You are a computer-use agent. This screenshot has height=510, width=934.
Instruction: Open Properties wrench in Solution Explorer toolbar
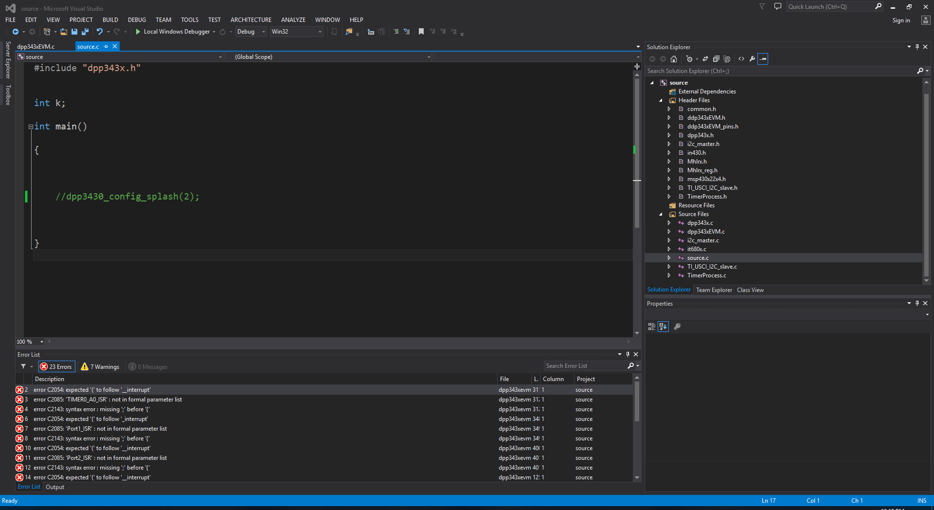(752, 59)
